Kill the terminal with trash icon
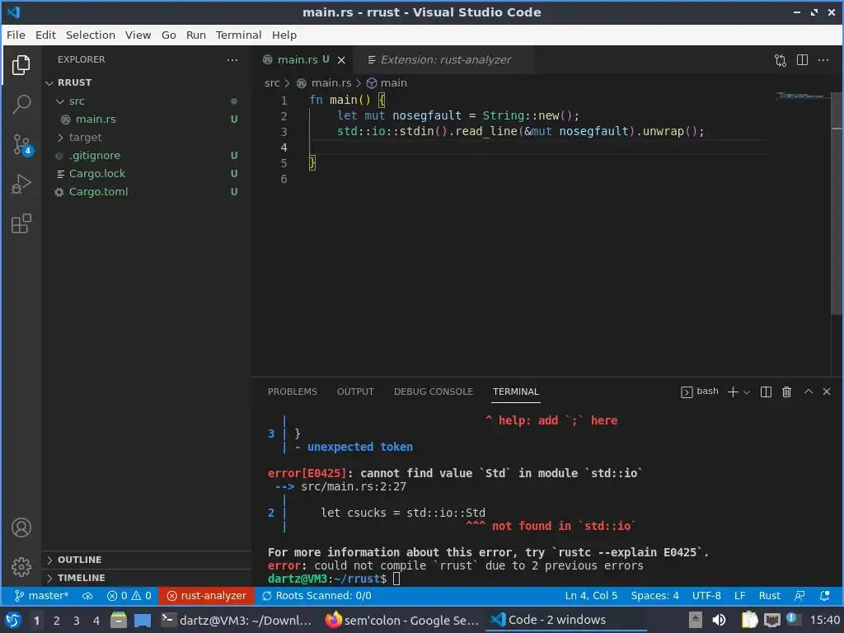Image resolution: width=844 pixels, height=633 pixels. 786,392
